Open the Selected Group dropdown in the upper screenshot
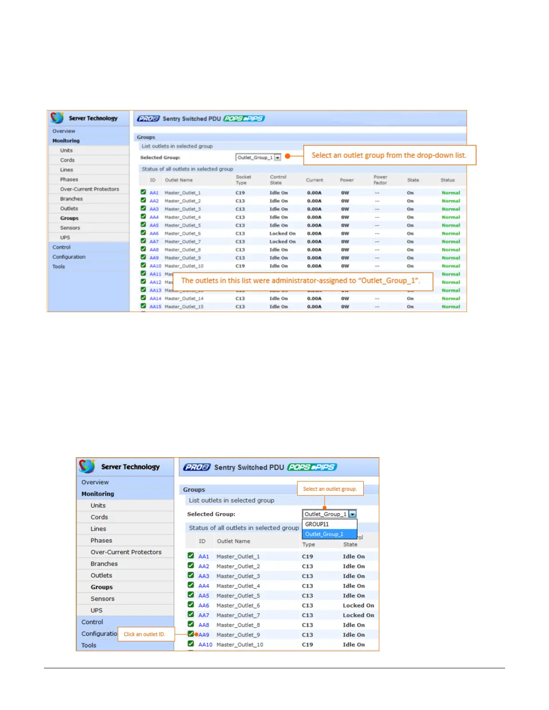549x710 pixels. pos(258,157)
